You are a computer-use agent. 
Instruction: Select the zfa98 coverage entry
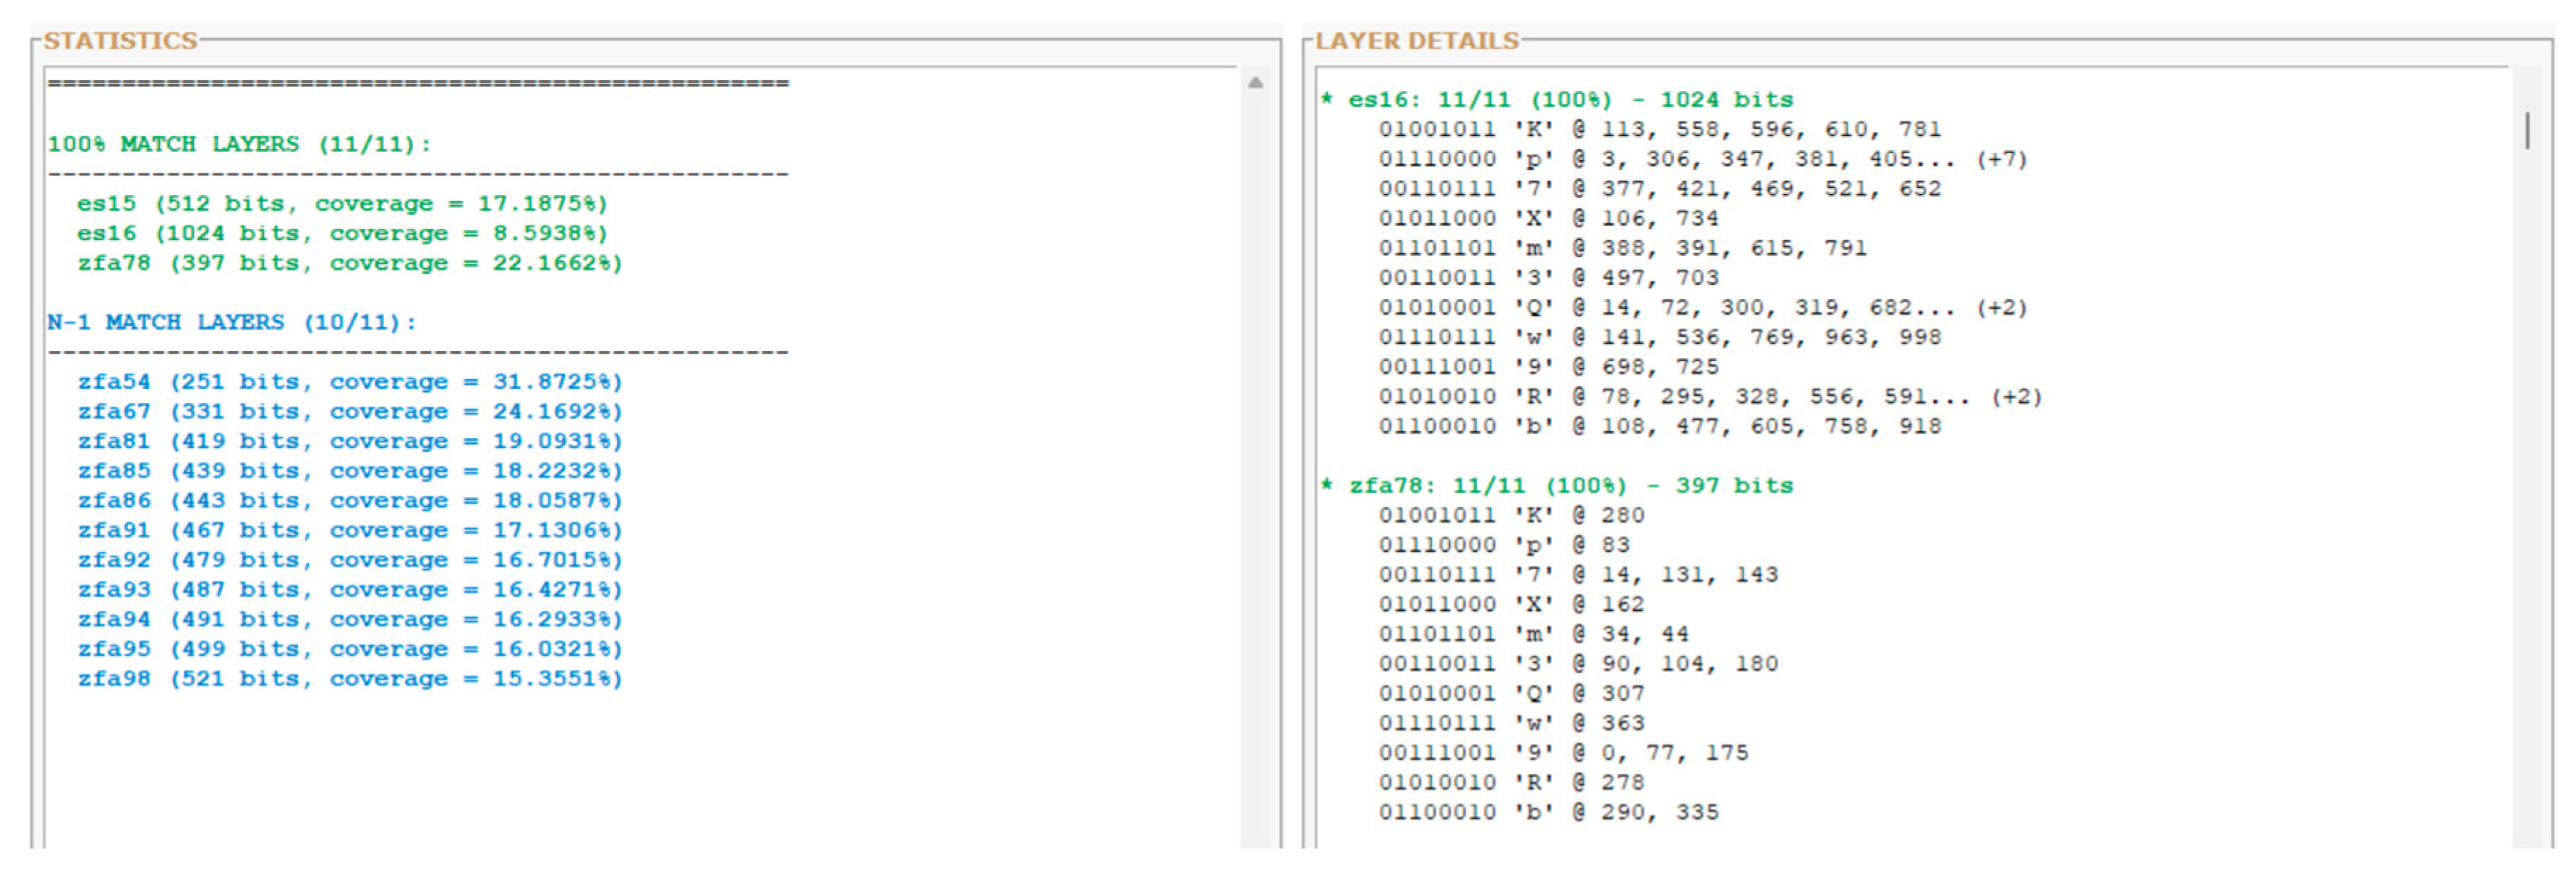point(351,678)
